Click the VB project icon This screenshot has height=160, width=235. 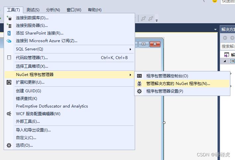(x=232, y=61)
